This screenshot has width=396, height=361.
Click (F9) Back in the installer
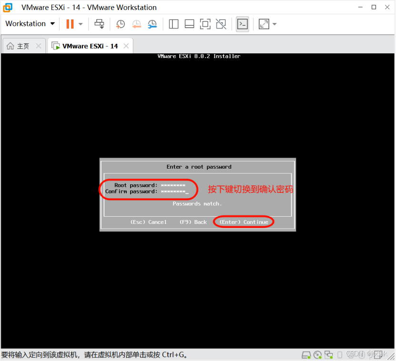point(193,222)
